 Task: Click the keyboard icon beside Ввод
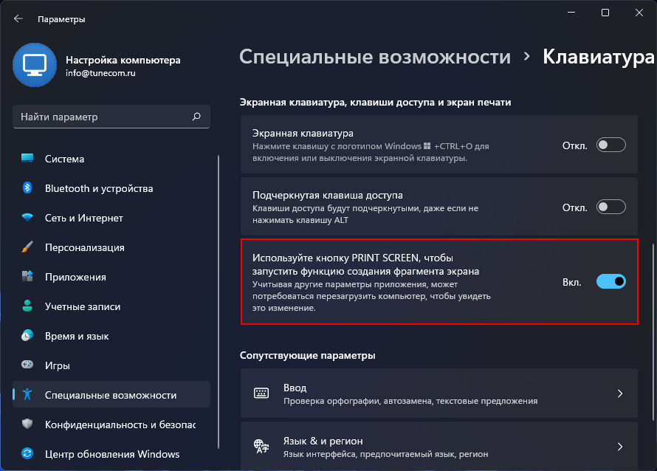point(261,393)
